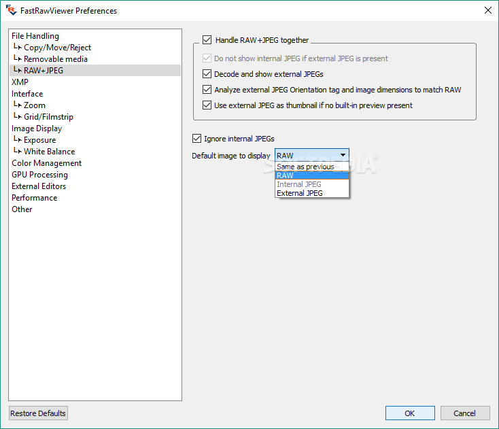Choose Same as previous in dropdown list

(312, 167)
